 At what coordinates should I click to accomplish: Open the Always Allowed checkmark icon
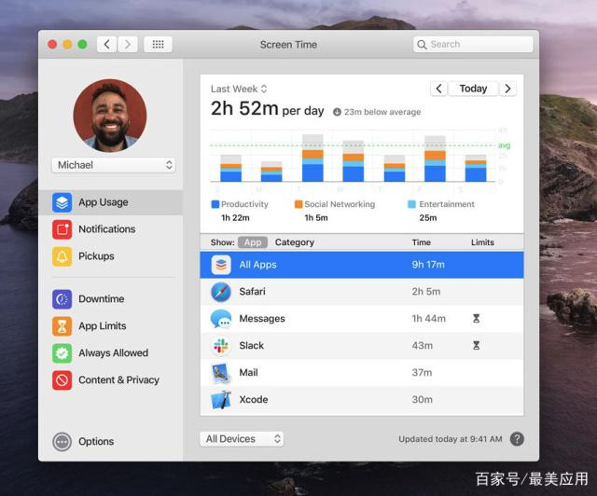(62, 352)
